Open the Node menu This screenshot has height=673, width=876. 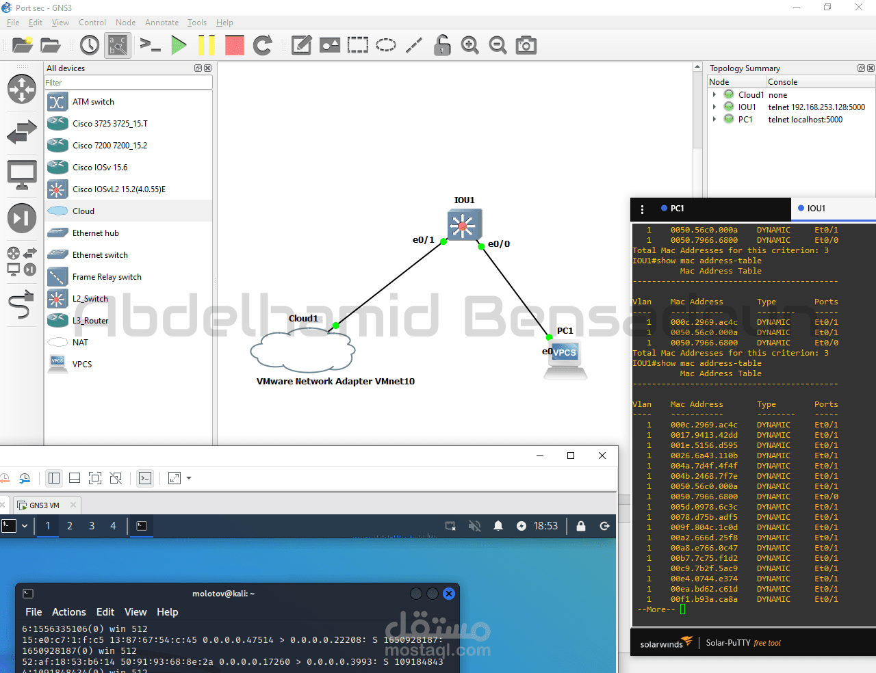(125, 23)
